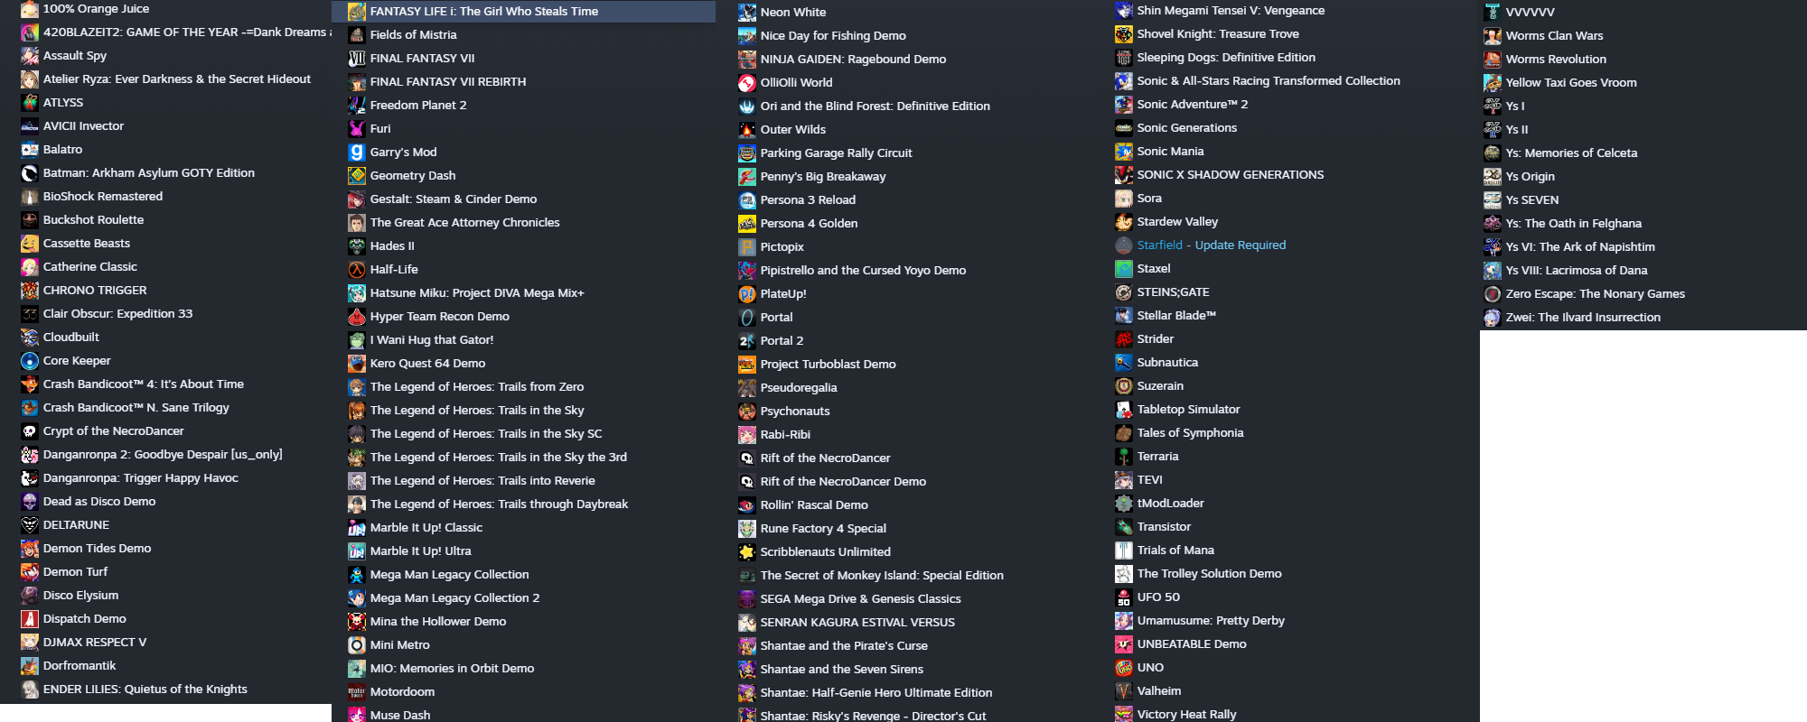
Task: Click the Stardew Valley icon
Action: [x=1124, y=222]
